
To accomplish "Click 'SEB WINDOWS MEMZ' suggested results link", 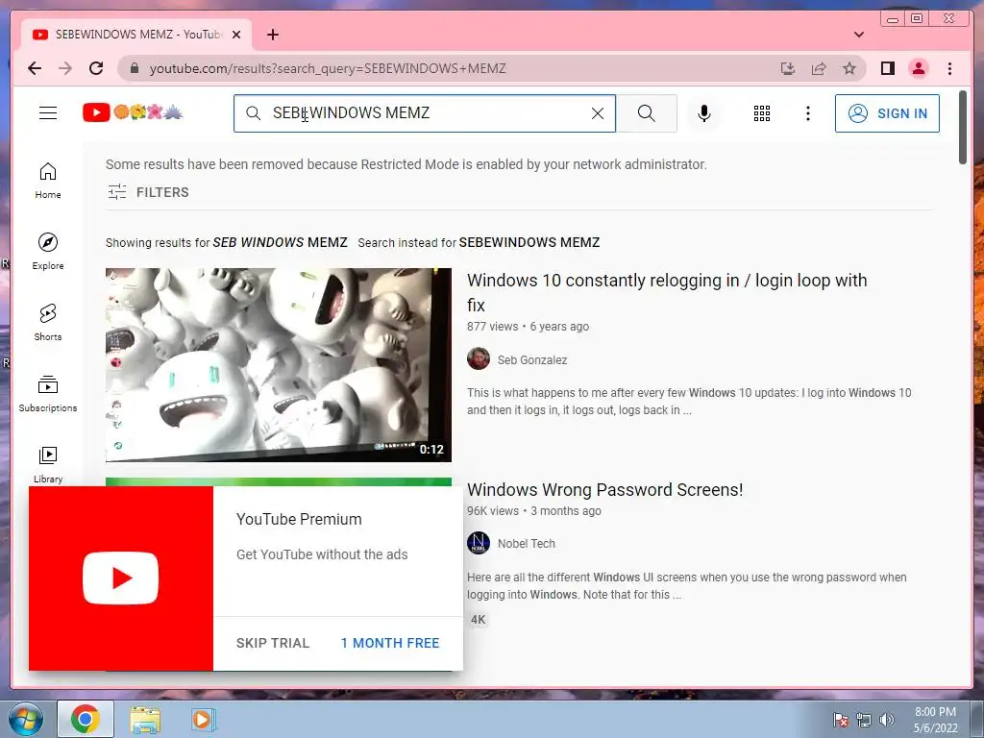I will click(x=280, y=242).
